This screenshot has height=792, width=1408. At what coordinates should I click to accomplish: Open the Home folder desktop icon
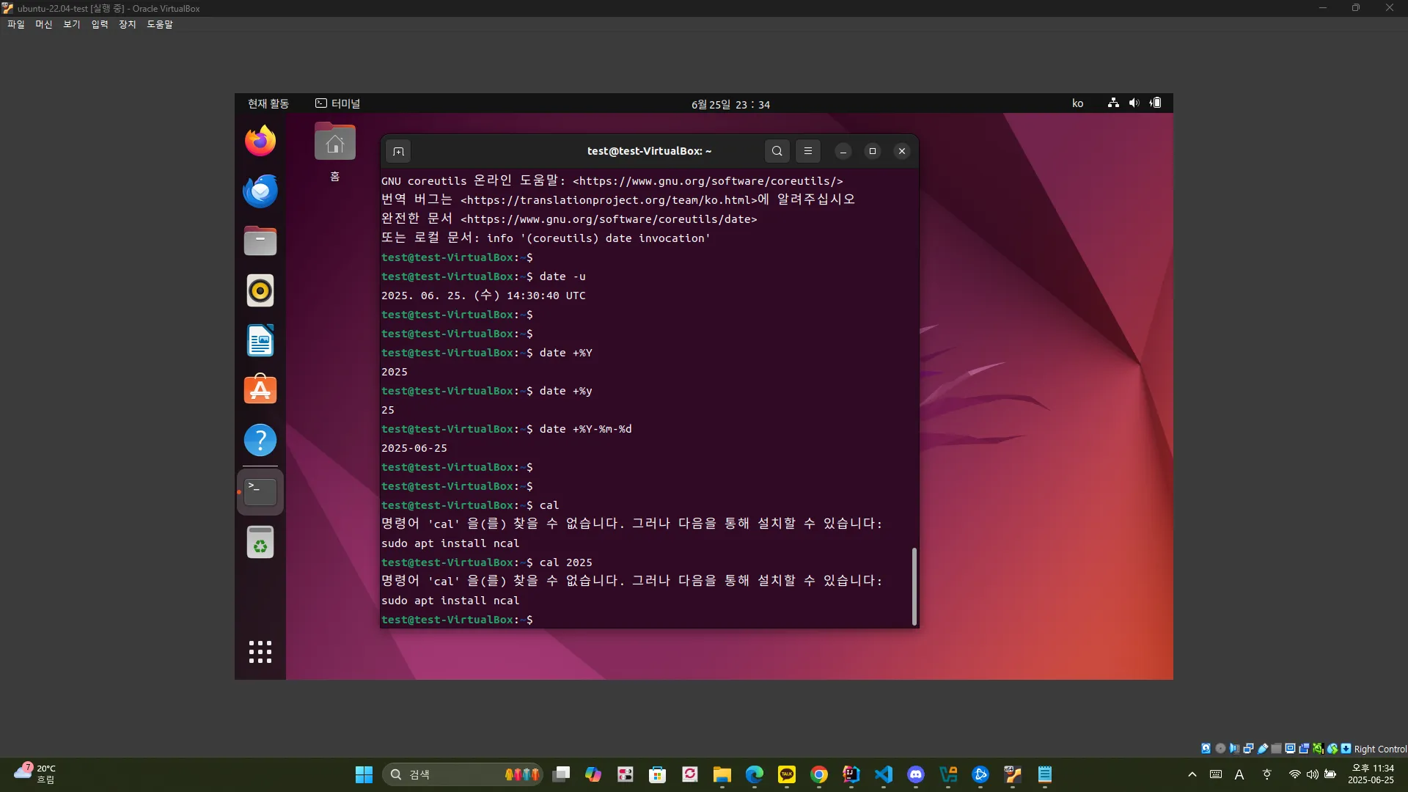point(335,152)
